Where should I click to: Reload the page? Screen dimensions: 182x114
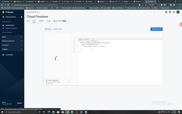8,5
